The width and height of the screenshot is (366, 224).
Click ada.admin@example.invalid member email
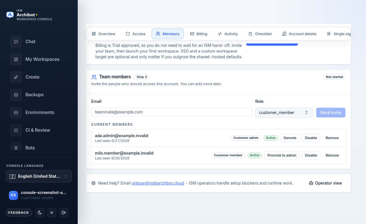click(122, 136)
